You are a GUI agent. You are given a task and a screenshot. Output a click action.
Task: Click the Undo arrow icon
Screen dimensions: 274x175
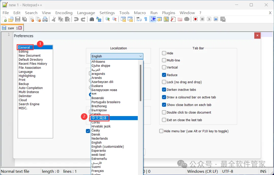coord(76,19)
